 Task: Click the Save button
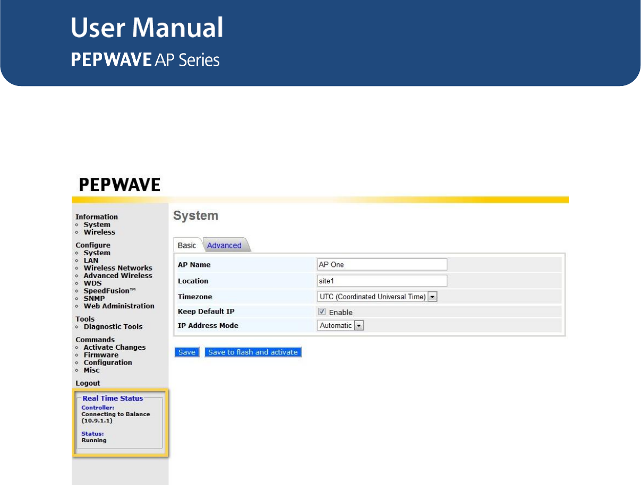coord(187,352)
